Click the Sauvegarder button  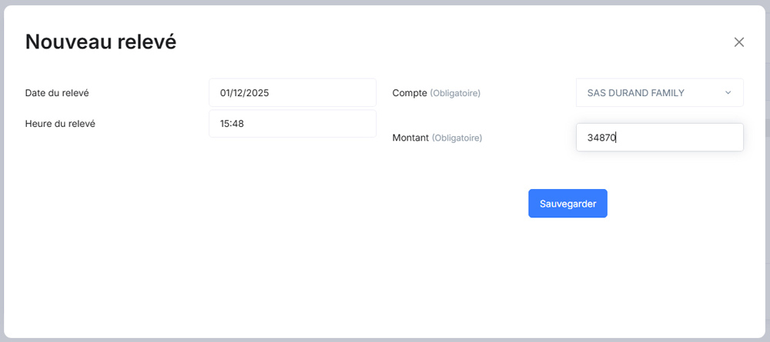pyautogui.click(x=567, y=204)
